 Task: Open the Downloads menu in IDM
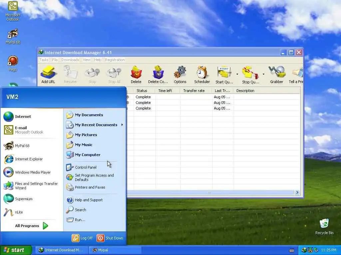tap(70, 60)
